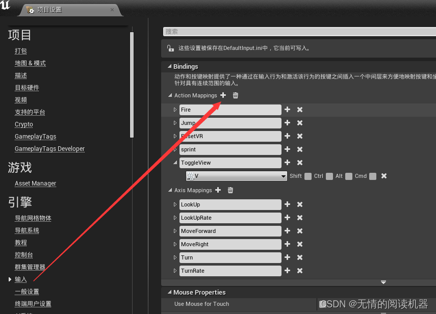Screen dimensions: 436x314
Task: Remove the ToggleView action mapping
Action: click(x=299, y=162)
